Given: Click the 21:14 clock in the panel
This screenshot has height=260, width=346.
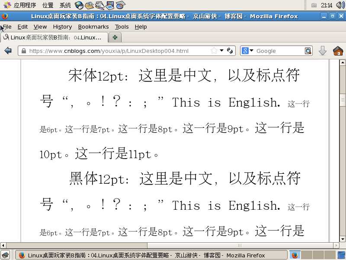Looking at the screenshot, I should 327,5.
